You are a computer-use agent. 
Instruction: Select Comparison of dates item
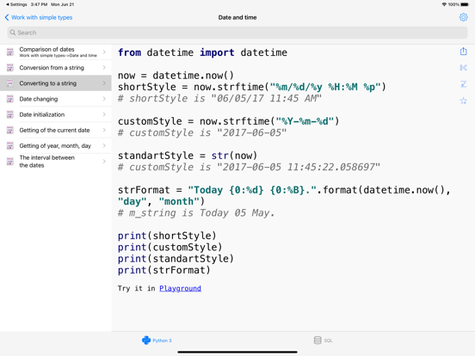point(56,52)
